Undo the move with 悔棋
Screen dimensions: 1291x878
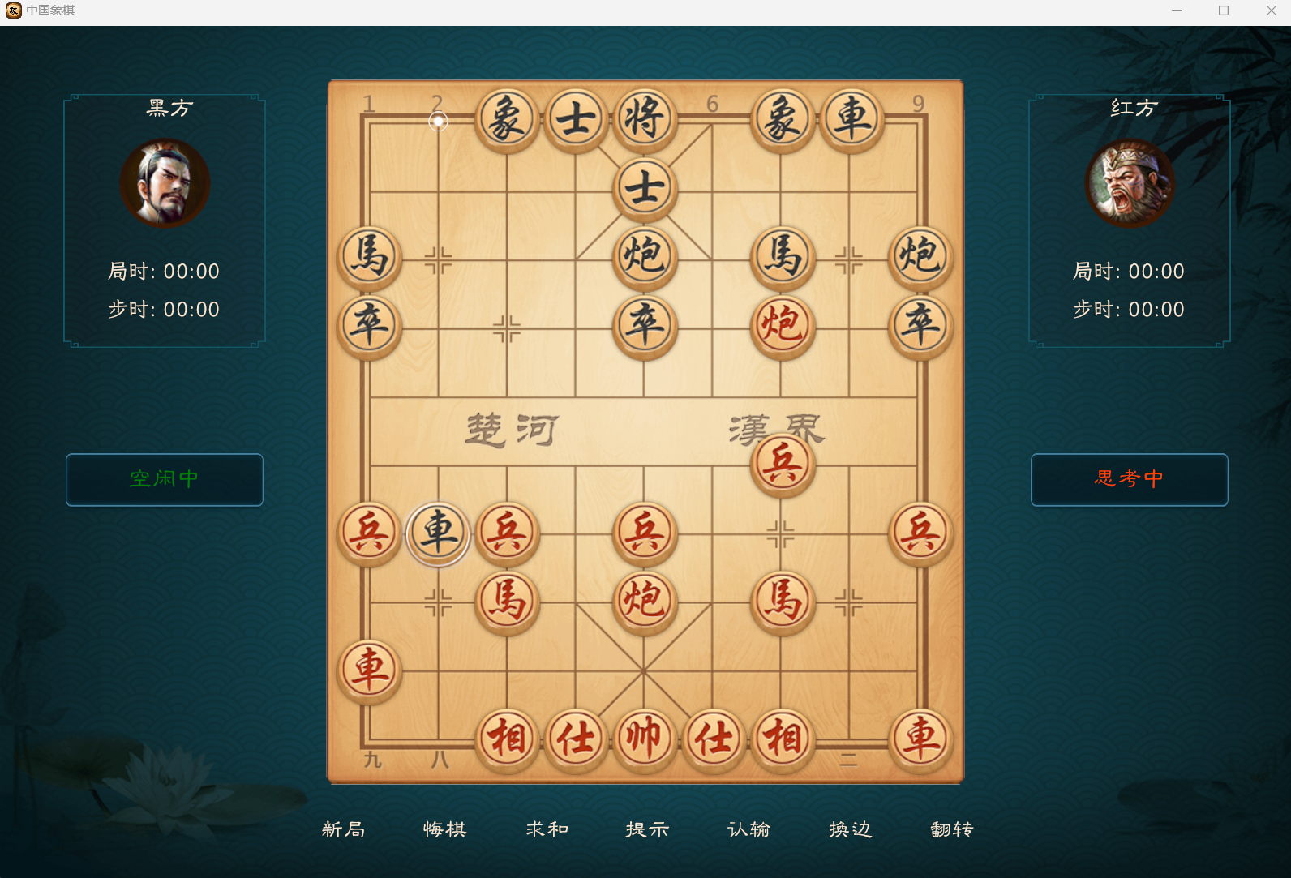click(444, 829)
